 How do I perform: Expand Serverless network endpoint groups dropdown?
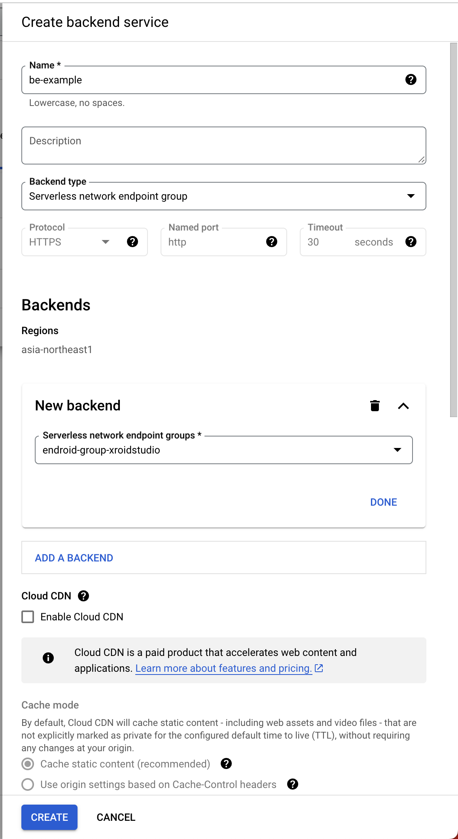coord(223,450)
